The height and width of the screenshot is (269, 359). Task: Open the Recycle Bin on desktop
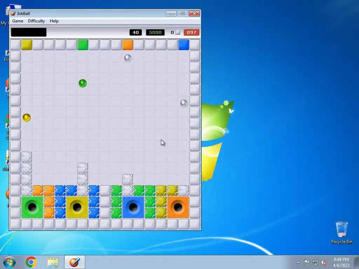click(341, 233)
